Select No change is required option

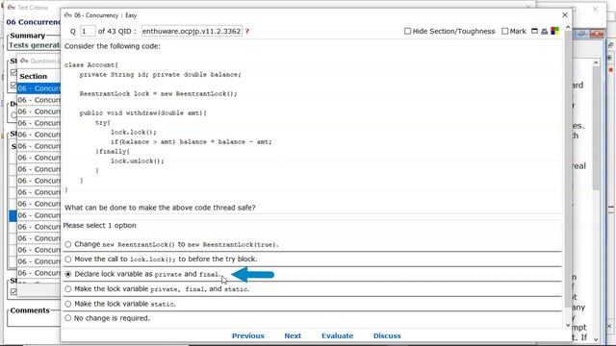click(68, 318)
